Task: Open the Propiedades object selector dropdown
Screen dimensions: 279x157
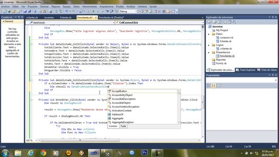Action: [x=276, y=80]
